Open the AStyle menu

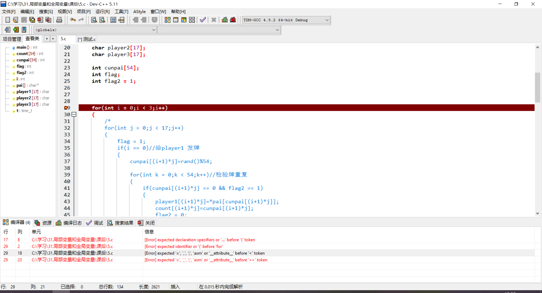tap(139, 12)
